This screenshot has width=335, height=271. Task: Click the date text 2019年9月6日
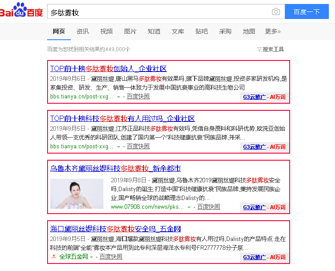click(x=68, y=79)
